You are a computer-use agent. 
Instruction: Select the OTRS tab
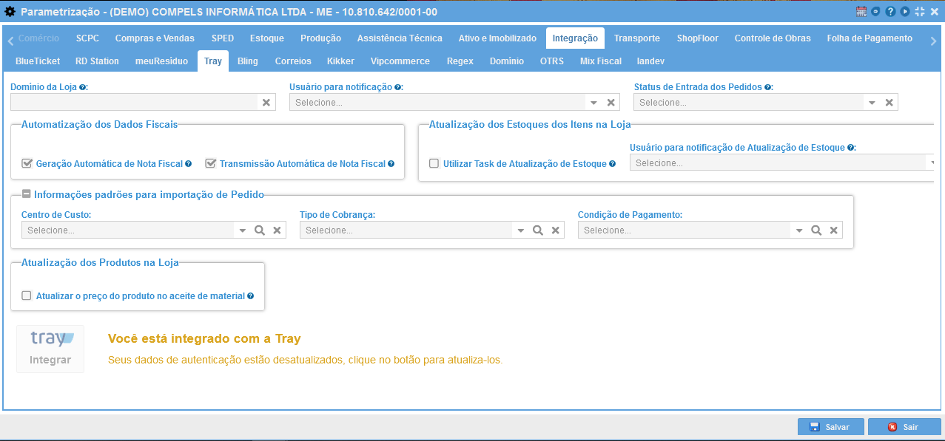click(552, 61)
